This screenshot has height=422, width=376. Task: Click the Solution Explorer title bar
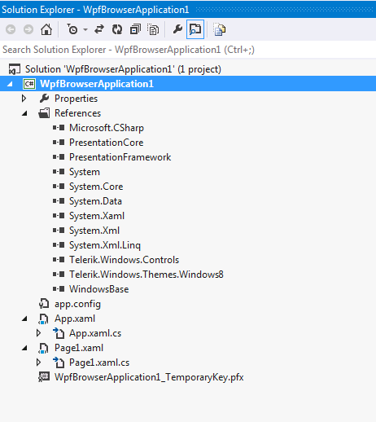coord(188,10)
